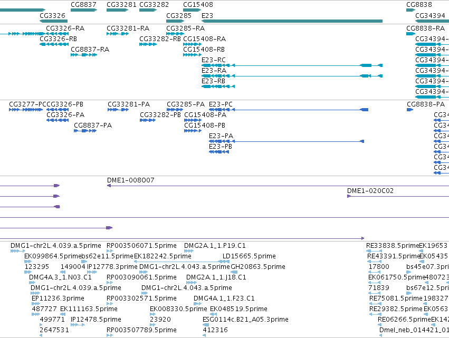449x338 pixels.
Task: Click the RP003090061.5prime EST label
Action: (x=141, y=277)
